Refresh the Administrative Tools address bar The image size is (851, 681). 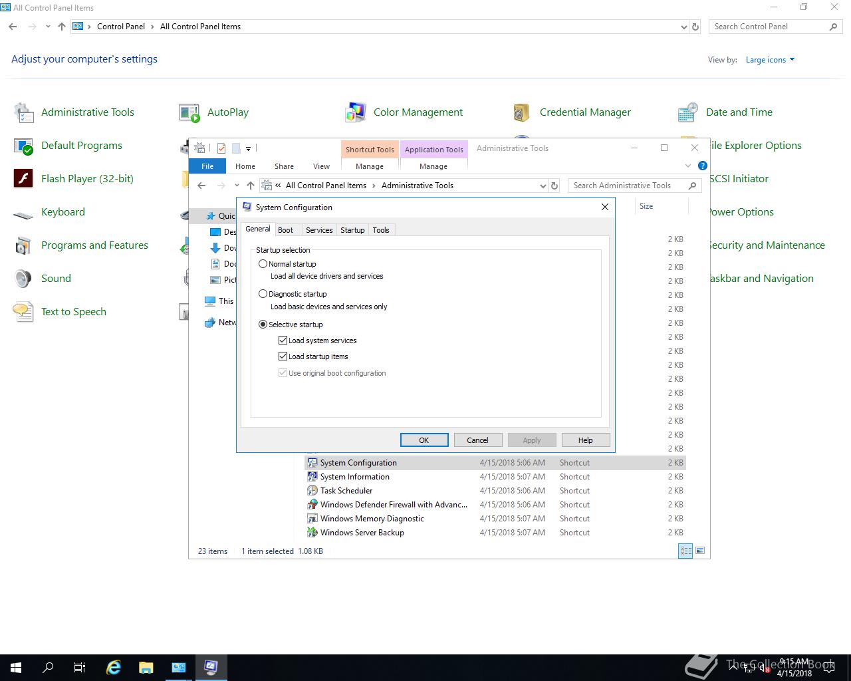click(x=554, y=186)
